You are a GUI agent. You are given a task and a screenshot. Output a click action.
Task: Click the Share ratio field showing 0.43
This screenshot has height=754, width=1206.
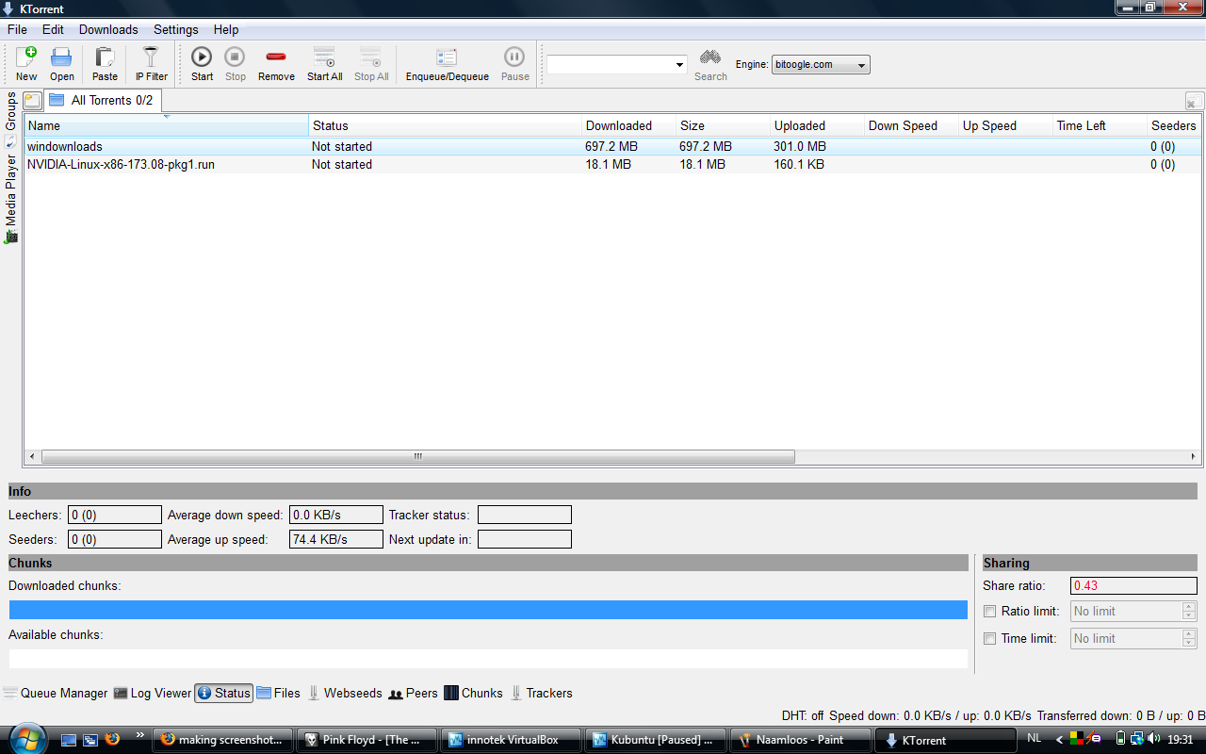[x=1133, y=586]
